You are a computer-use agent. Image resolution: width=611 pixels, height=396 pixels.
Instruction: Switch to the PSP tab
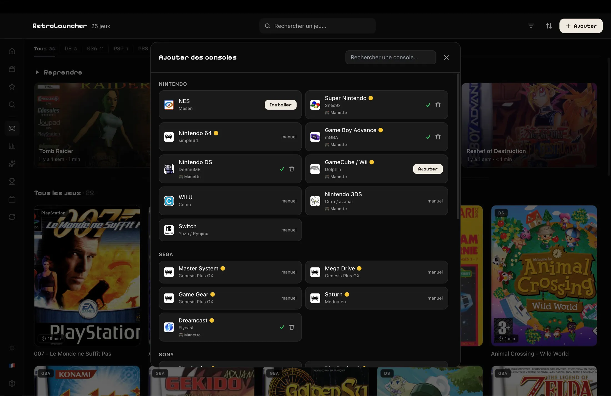[121, 49]
